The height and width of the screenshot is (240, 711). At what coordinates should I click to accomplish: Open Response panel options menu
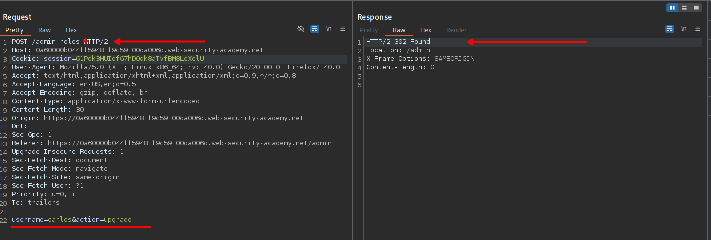(698, 29)
